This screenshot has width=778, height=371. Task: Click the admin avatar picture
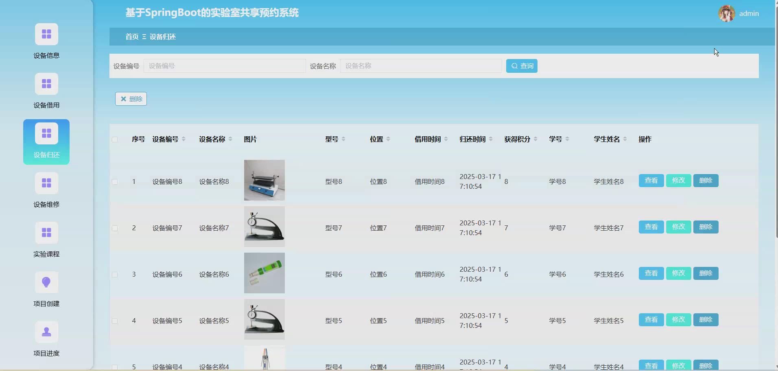[x=727, y=13]
